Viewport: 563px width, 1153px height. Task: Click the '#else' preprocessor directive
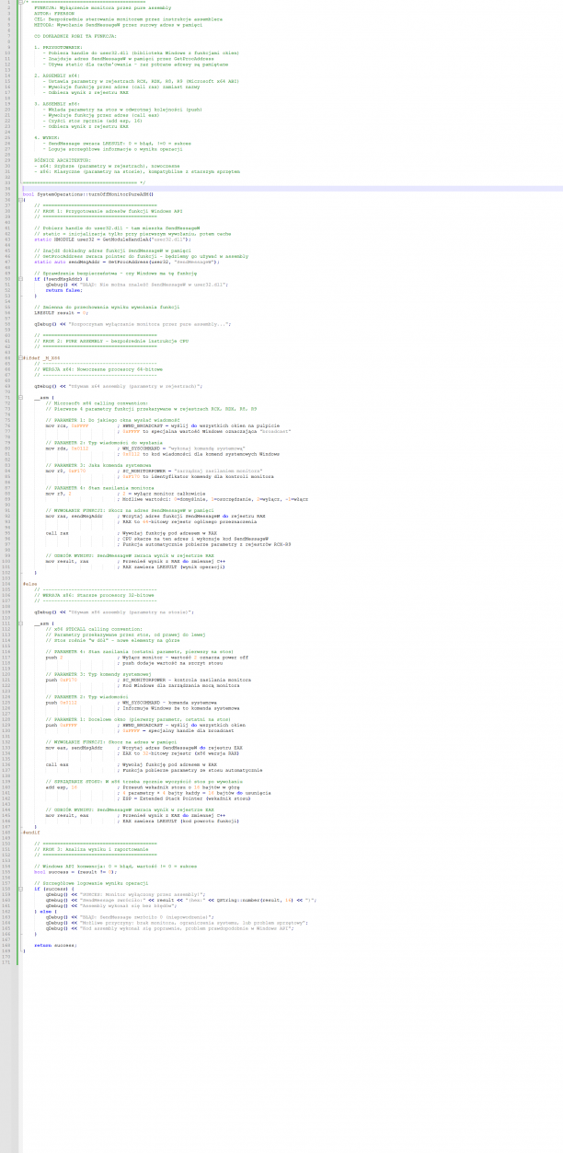coord(30,584)
